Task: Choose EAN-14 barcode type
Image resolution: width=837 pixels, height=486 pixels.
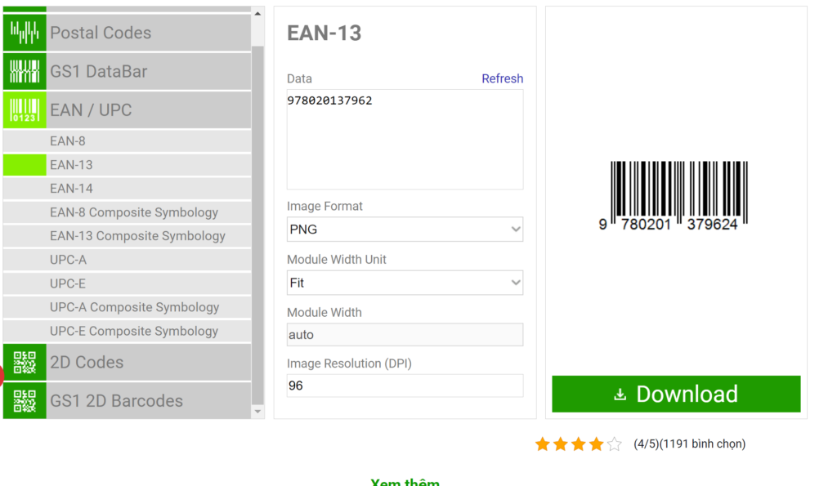Action: [127, 189]
